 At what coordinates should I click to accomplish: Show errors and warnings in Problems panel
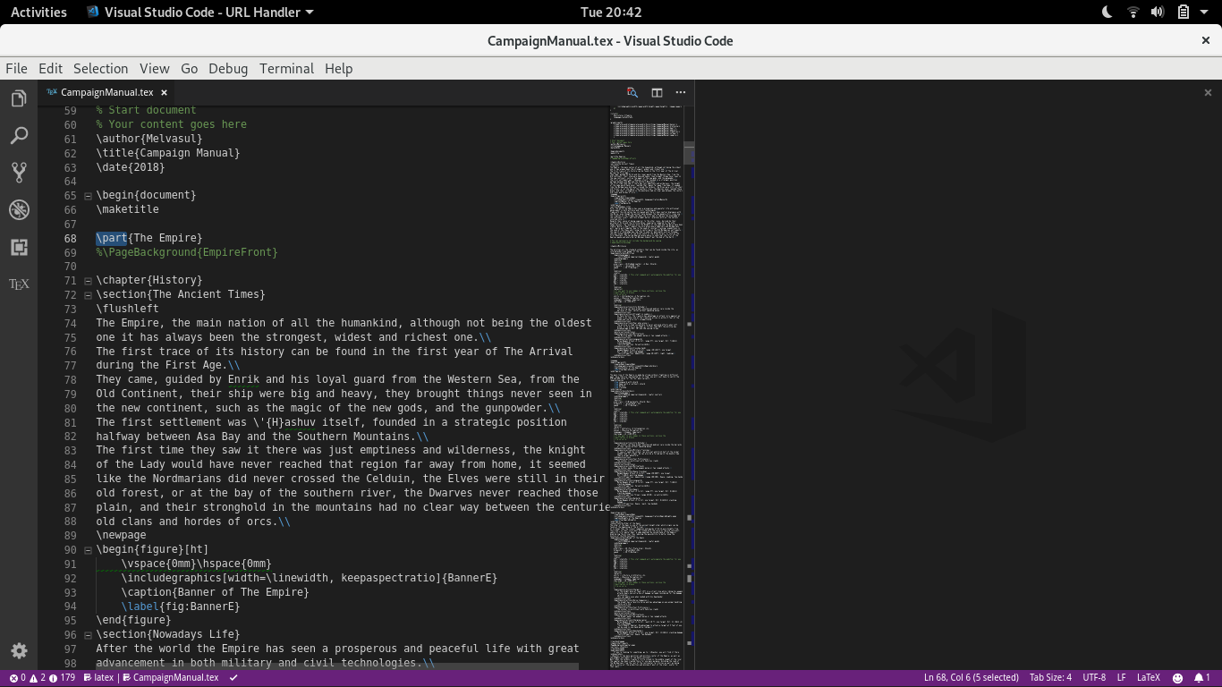tap(27, 677)
